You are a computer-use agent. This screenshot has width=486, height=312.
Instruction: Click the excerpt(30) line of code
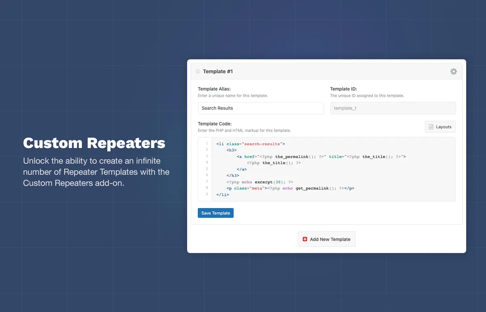260,182
